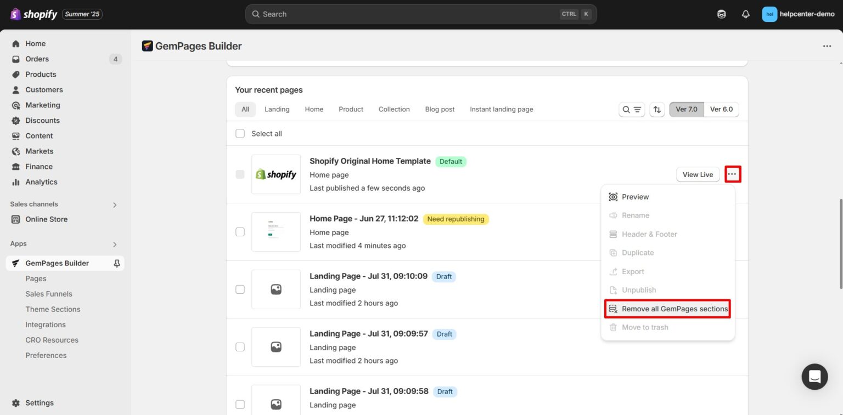Click the sort arrows icon near Ver 7.0
The image size is (843, 415).
[x=657, y=109]
